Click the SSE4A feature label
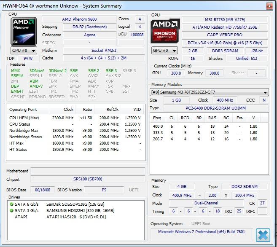This screenshot has width=277, height=247. click(17, 76)
